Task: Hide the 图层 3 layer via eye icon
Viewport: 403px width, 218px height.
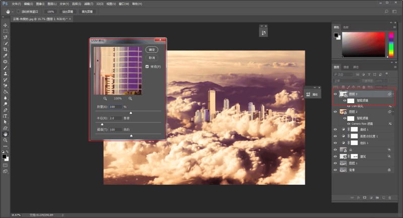Action: click(x=335, y=94)
